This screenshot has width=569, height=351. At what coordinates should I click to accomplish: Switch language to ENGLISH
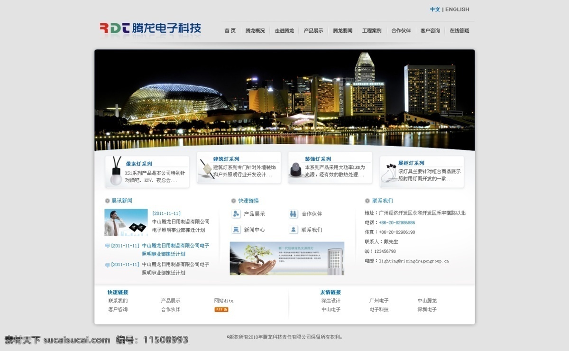coord(457,9)
